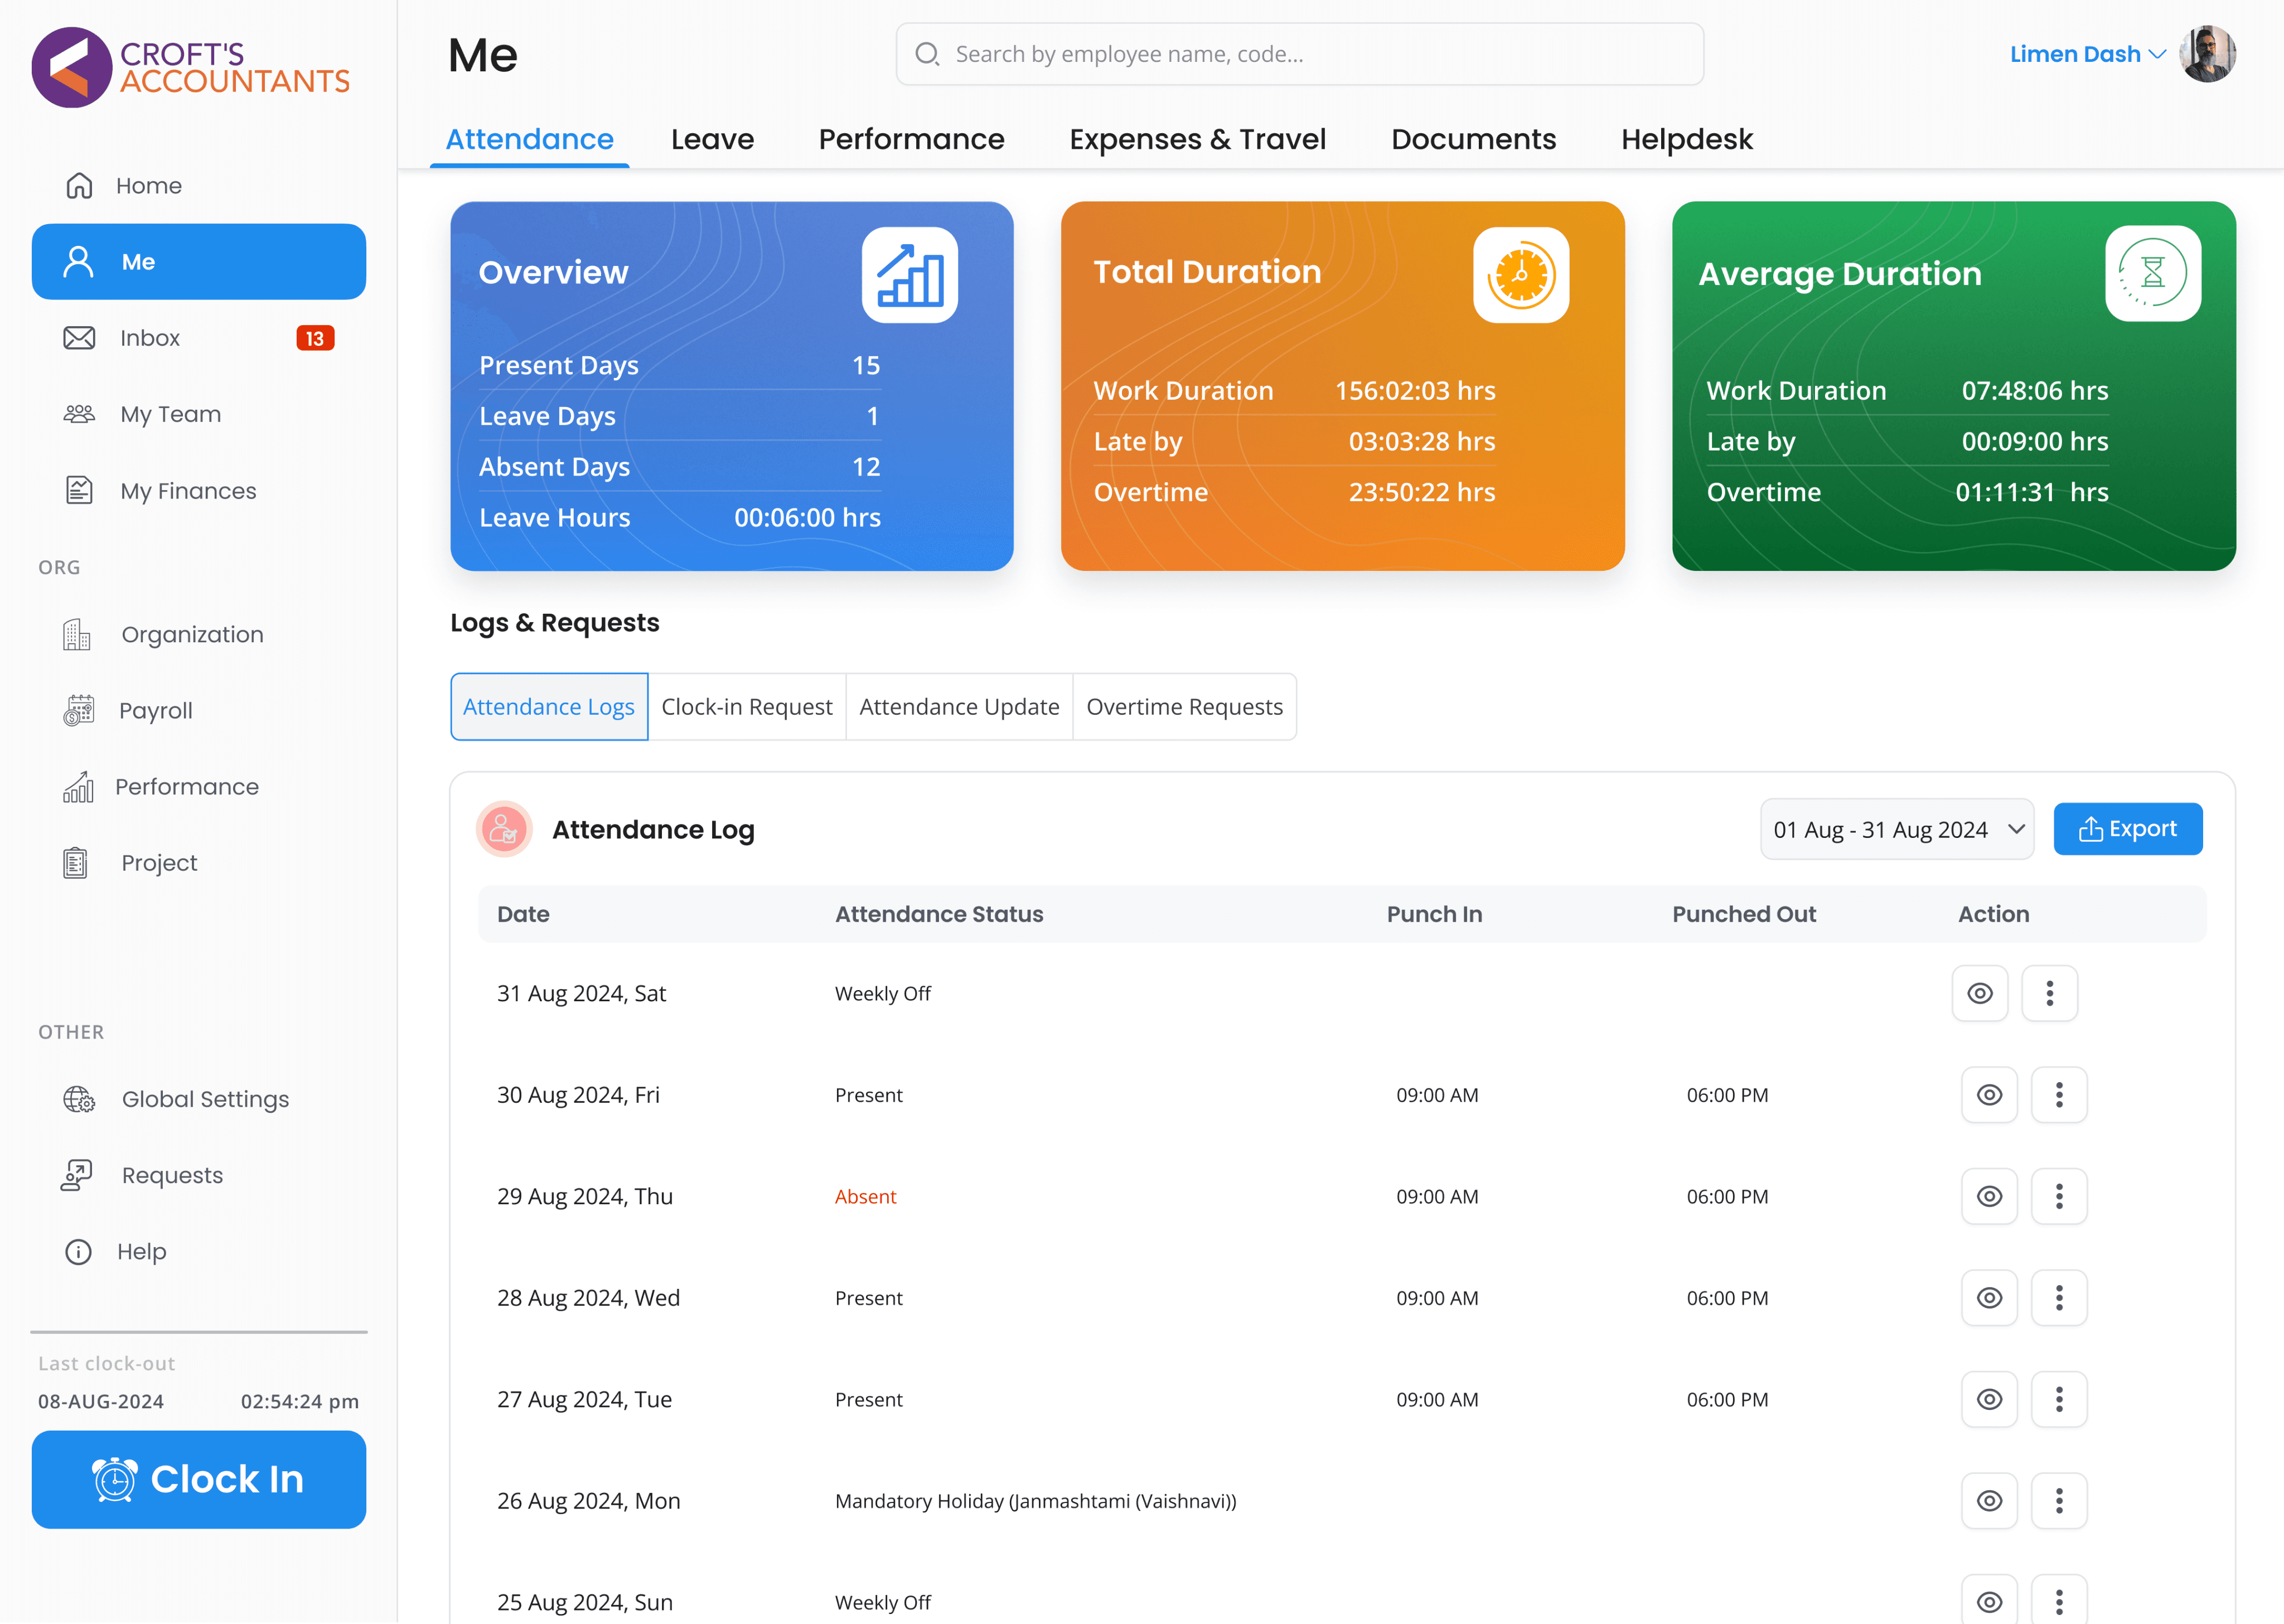Select the Overtime Requests tab
The image size is (2284, 1624).
click(x=1184, y=707)
